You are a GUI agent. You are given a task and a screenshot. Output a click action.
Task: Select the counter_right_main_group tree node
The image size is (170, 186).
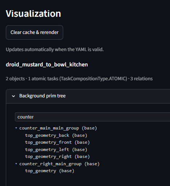coord(59,164)
